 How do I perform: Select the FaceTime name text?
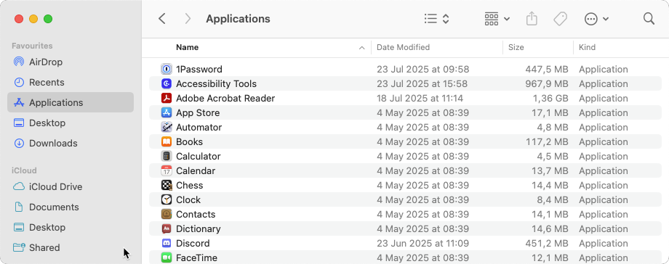[x=196, y=257]
